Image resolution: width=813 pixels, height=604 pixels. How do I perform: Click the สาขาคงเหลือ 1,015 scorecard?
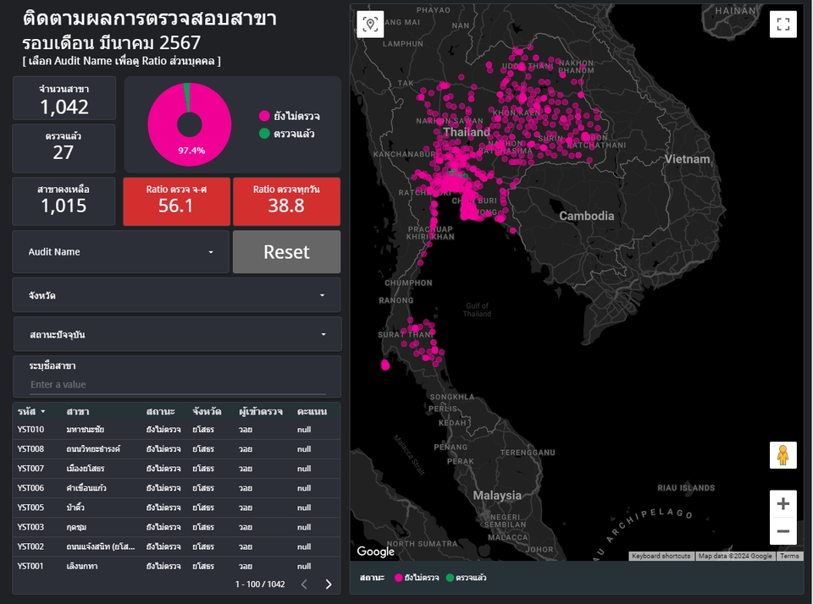(64, 201)
